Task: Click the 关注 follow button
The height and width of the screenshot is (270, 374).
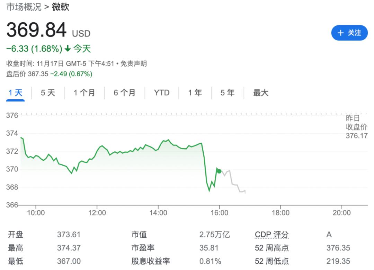Action: click(349, 33)
